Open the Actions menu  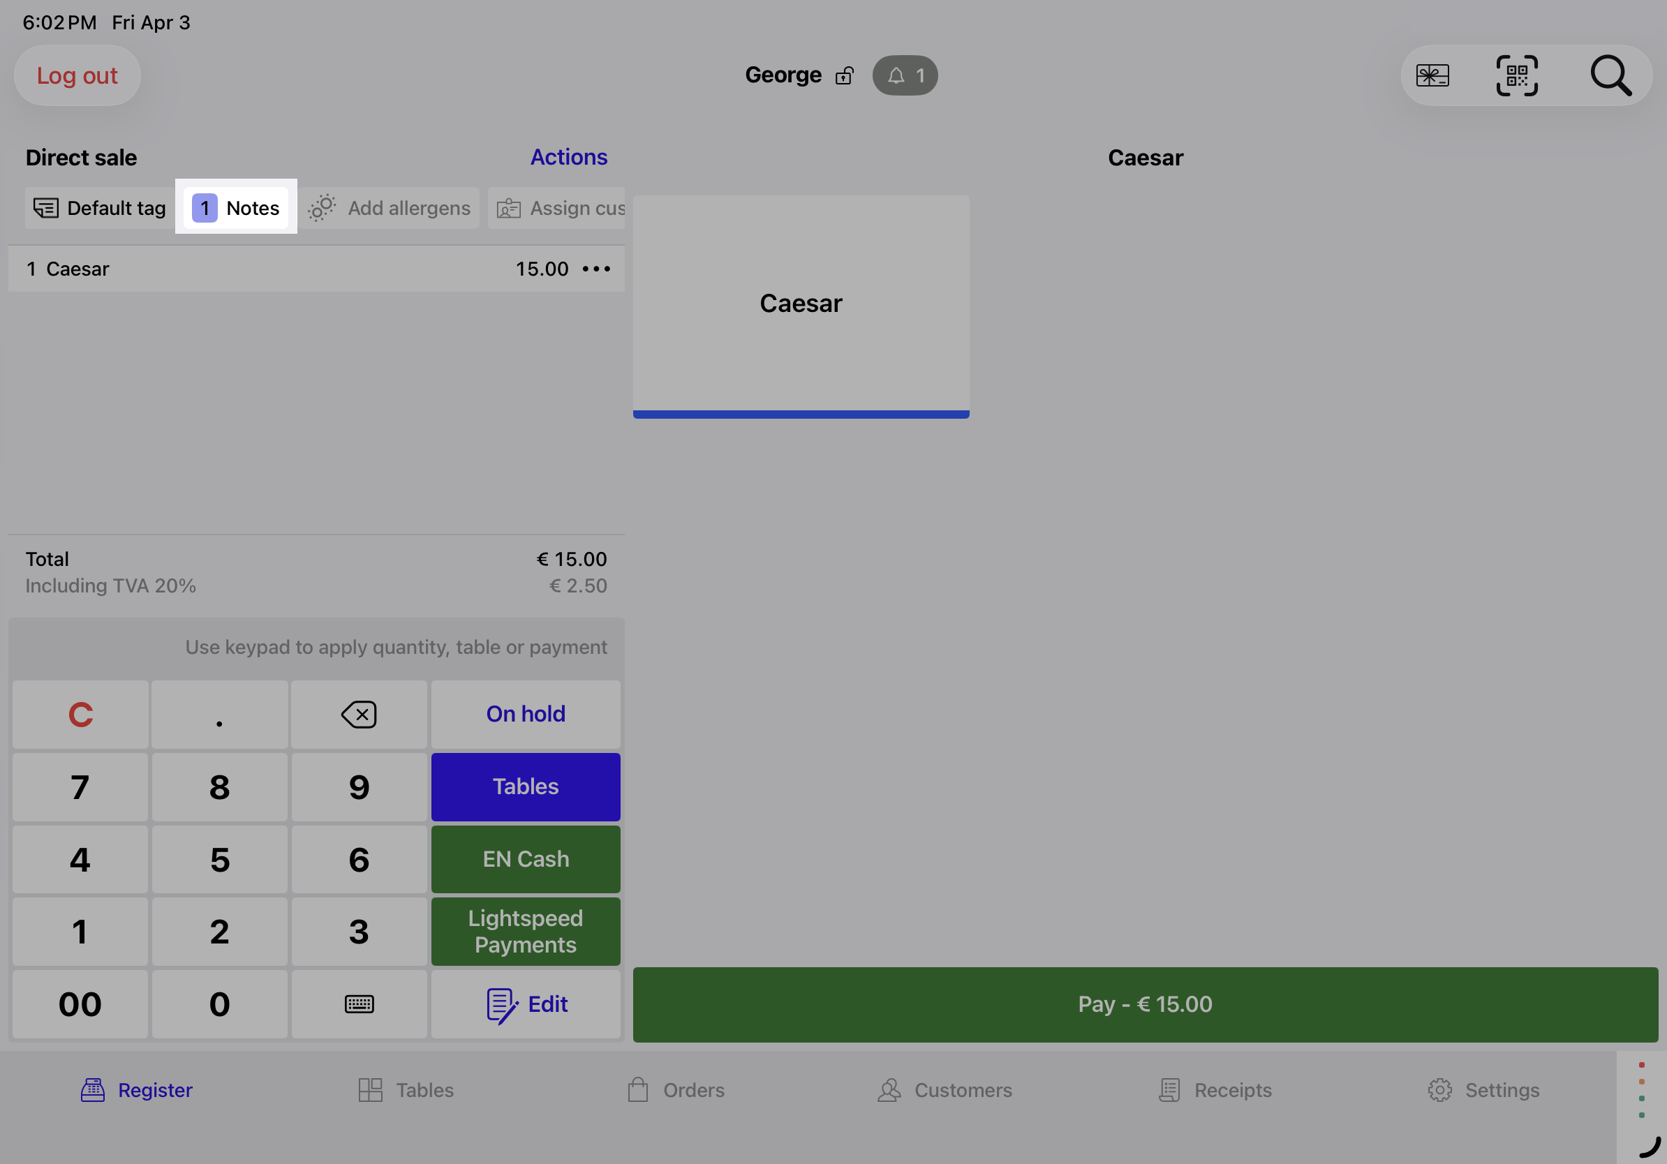pyautogui.click(x=568, y=158)
